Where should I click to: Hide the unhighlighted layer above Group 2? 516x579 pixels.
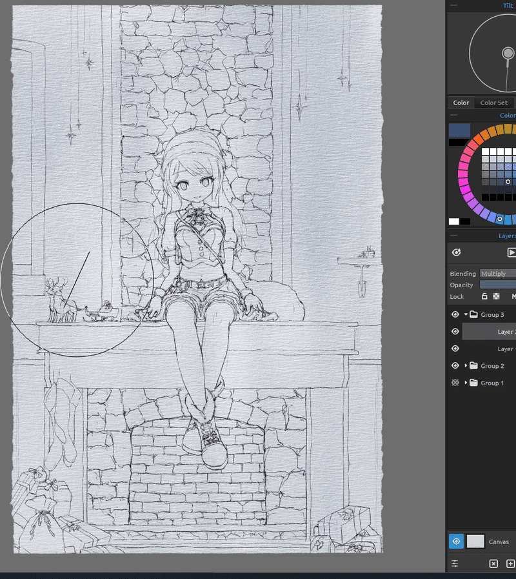click(455, 349)
